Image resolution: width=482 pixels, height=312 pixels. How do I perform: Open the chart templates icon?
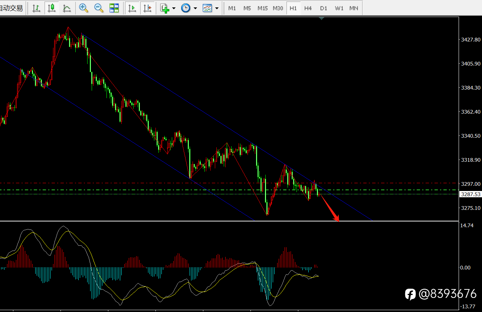pyautogui.click(x=207, y=8)
